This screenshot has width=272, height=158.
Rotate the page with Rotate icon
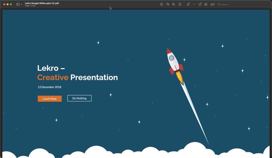click(x=200, y=4)
